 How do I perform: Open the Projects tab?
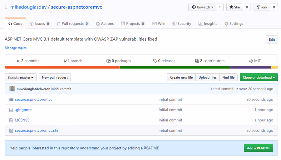[x=133, y=23]
